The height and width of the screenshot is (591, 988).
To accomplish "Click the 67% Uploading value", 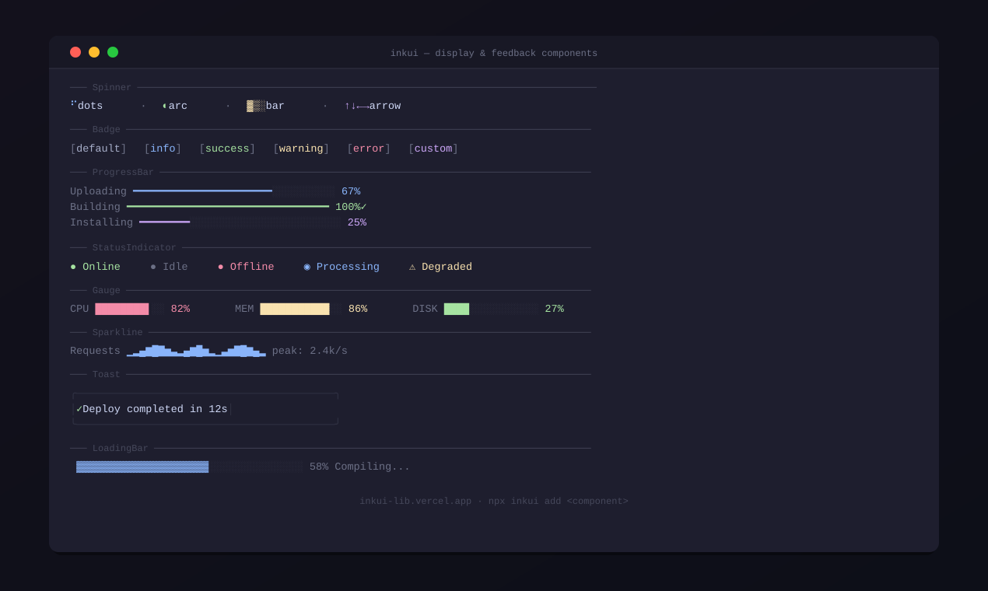I will click(x=351, y=191).
